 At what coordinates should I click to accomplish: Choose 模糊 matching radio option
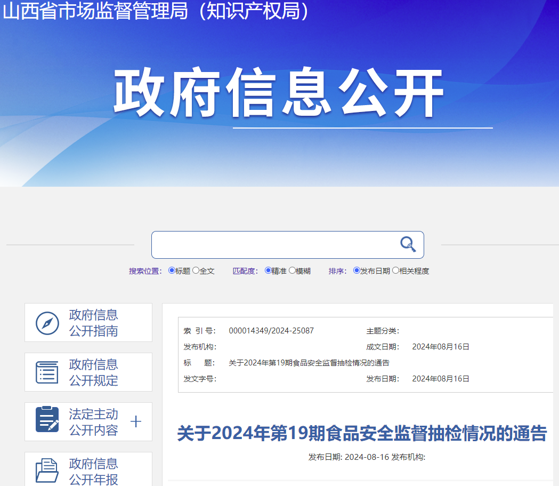[292, 270]
